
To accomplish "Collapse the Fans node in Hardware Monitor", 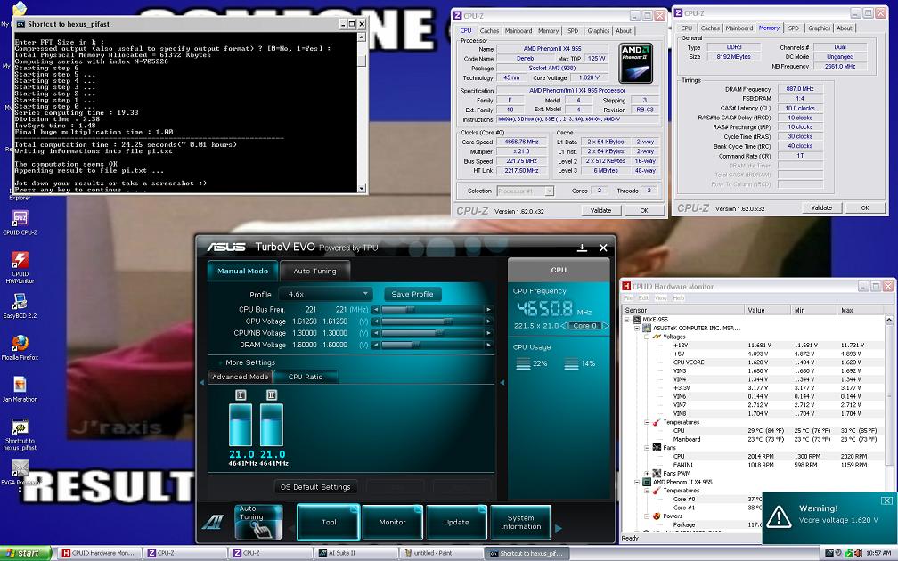I will 647,448.
